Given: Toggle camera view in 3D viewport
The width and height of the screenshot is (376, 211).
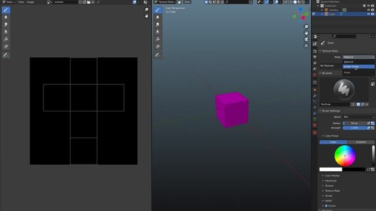Looking at the screenshot, I should pyautogui.click(x=306, y=39).
